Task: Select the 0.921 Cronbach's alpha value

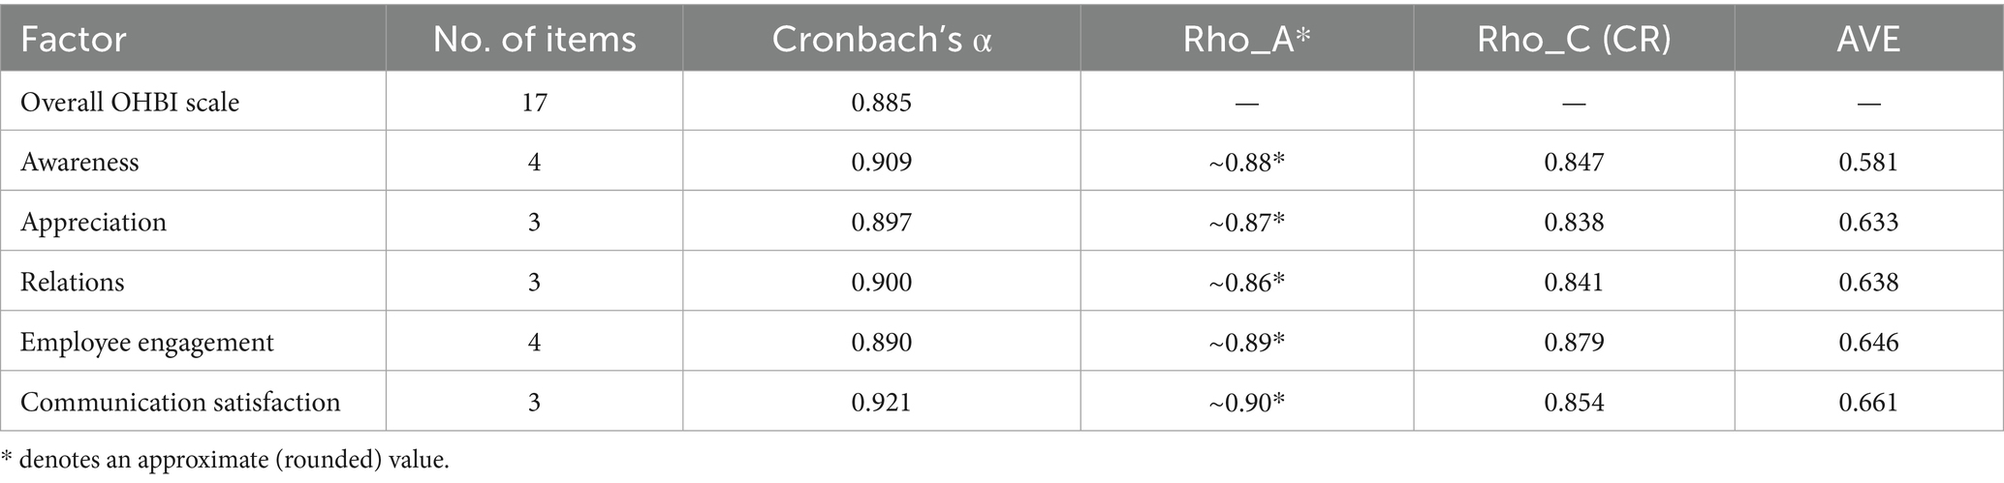Action: point(881,402)
